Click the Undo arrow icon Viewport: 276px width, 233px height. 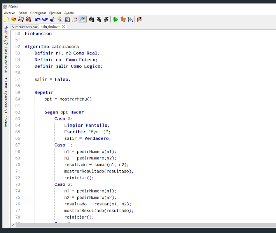tap(37, 19)
